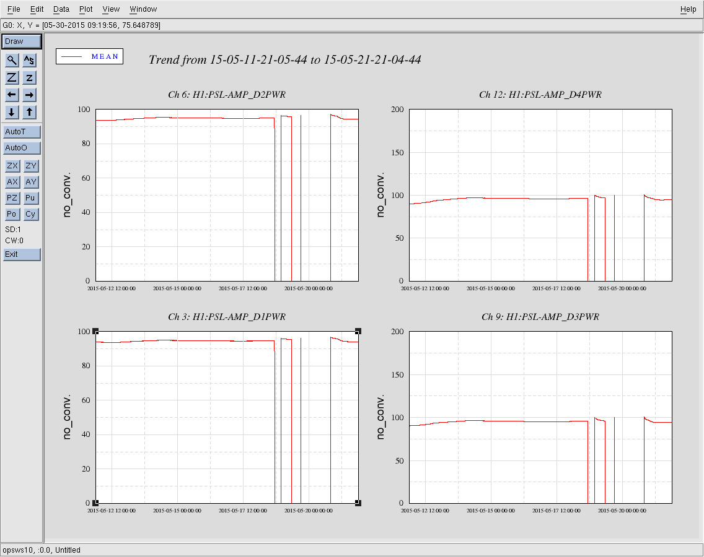This screenshot has height=557, width=704.
Task: Click top-right selection handle of D1PWR graph
Action: [x=358, y=332]
